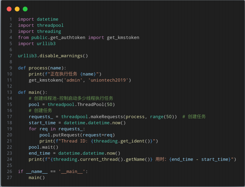
Task: Click the comment on line 14
Action: 71,98
